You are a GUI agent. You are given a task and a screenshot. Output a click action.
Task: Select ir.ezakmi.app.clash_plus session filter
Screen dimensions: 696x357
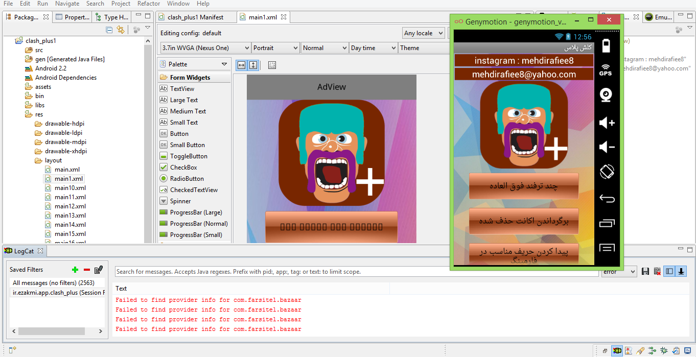pyautogui.click(x=57, y=293)
